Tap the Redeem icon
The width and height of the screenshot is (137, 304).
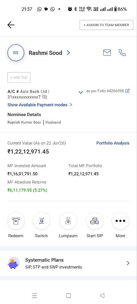[16, 221]
